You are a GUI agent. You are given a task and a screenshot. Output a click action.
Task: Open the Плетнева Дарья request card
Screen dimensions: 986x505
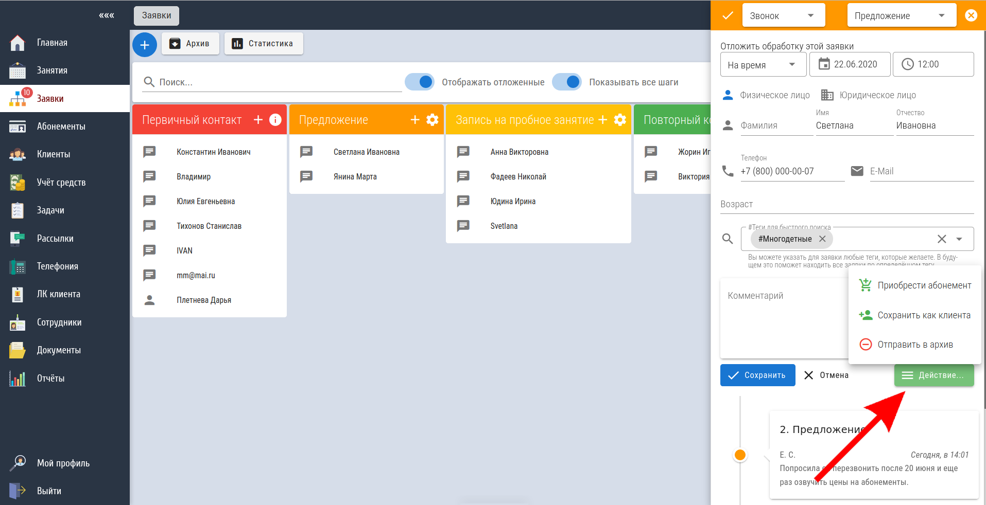[210, 300]
